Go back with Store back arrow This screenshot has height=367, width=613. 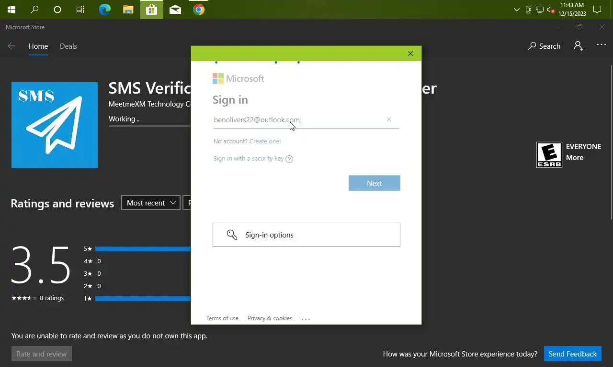point(11,46)
